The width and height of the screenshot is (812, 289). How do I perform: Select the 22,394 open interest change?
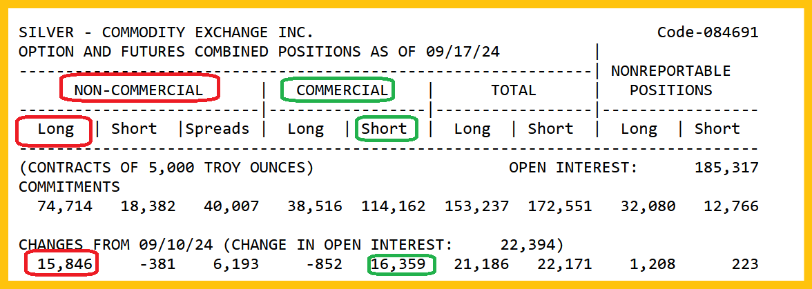(531, 245)
